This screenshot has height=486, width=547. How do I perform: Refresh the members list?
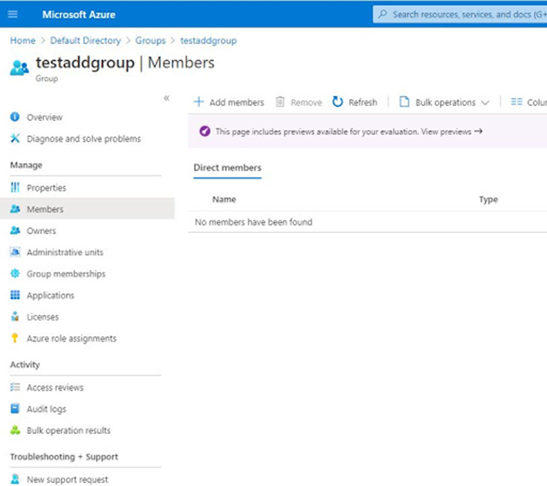355,102
